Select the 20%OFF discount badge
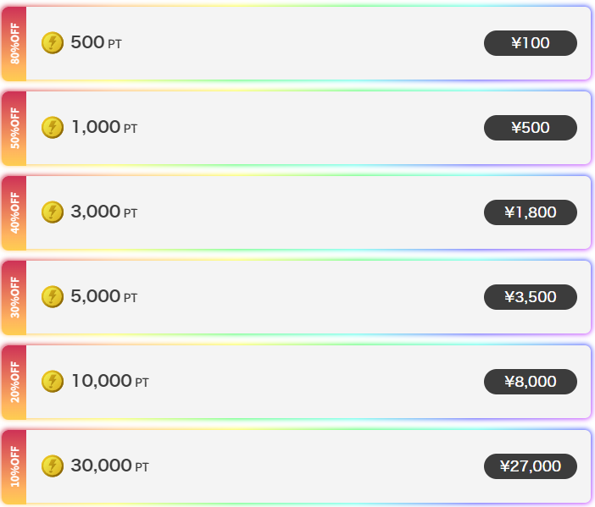 14,382
